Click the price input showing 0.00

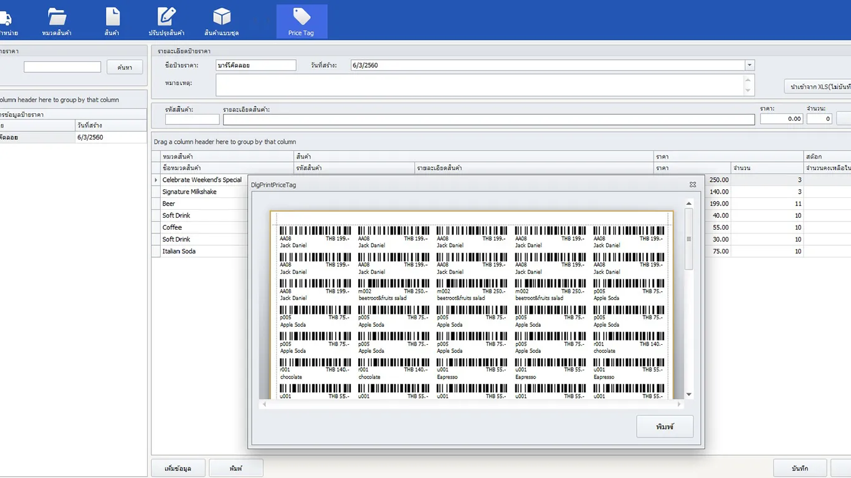pyautogui.click(x=781, y=119)
